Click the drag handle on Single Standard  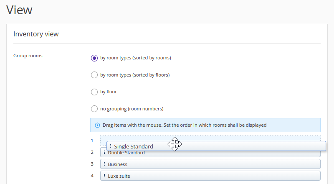point(111,146)
